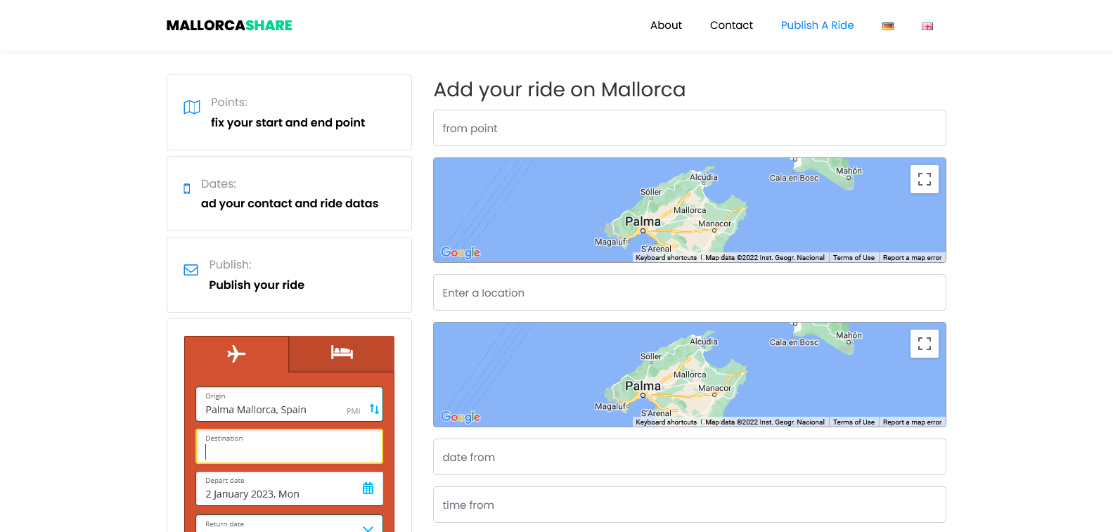Click the Return date field
Image resolution: width=1113 pixels, height=532 pixels.
click(289, 524)
